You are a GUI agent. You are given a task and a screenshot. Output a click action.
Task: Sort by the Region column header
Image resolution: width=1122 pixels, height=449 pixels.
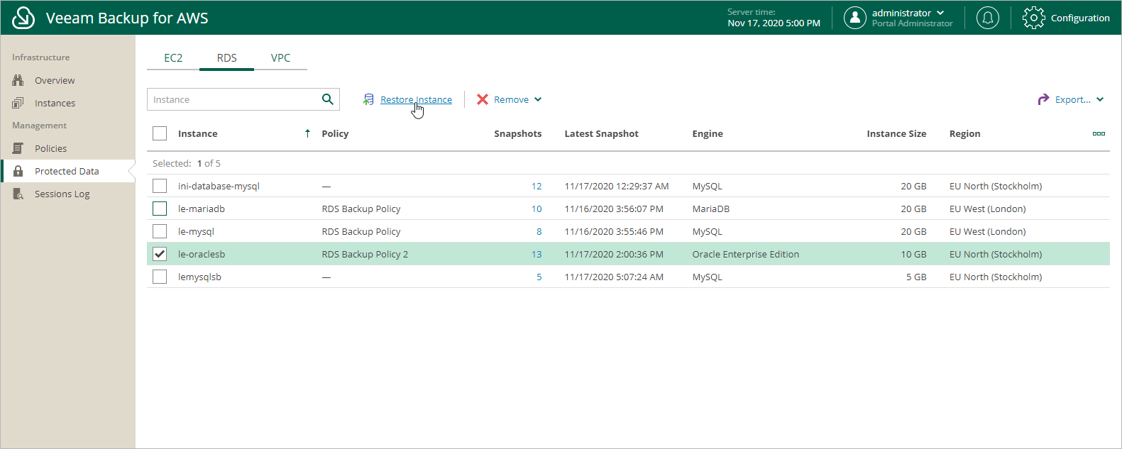[x=964, y=134]
